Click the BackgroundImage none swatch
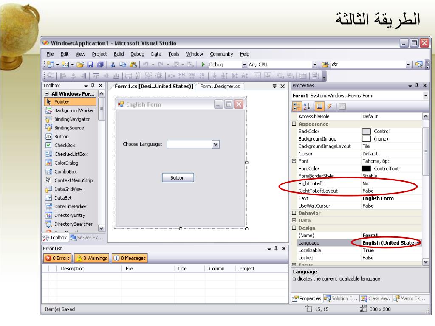 [x=366, y=139]
